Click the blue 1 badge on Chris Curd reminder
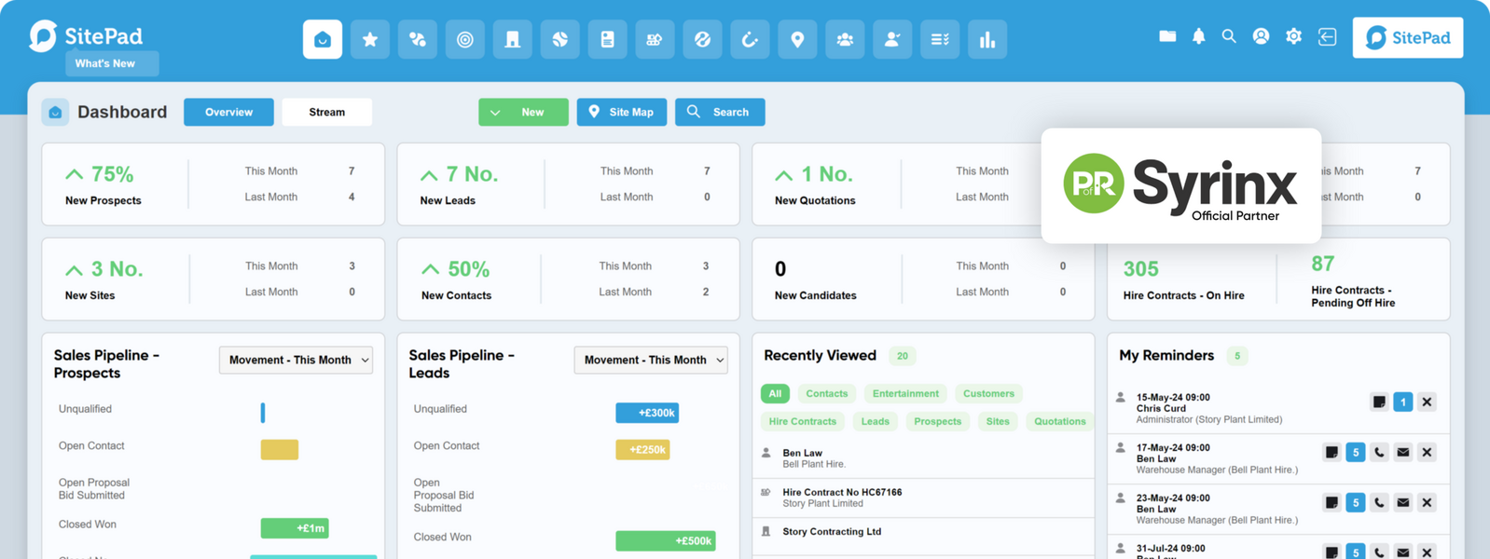Screen dimensions: 1490x559 tap(1402, 402)
